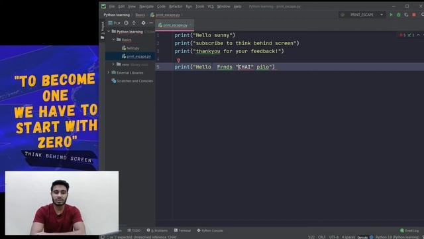Image resolution: width=424 pixels, height=239 pixels.
Task: Open the Tools menu
Action: [200, 6]
